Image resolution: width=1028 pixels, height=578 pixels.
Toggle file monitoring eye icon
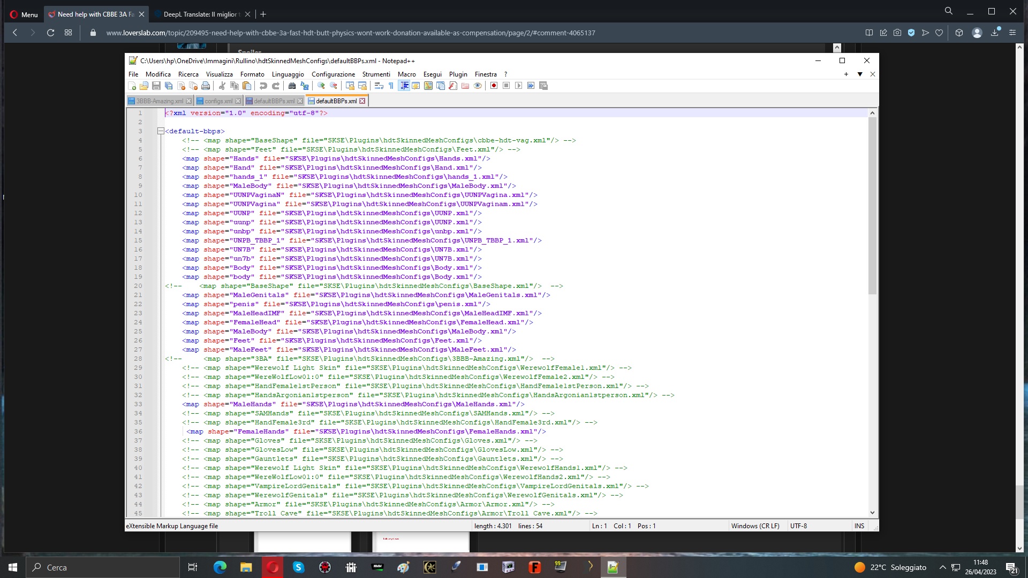click(x=478, y=86)
